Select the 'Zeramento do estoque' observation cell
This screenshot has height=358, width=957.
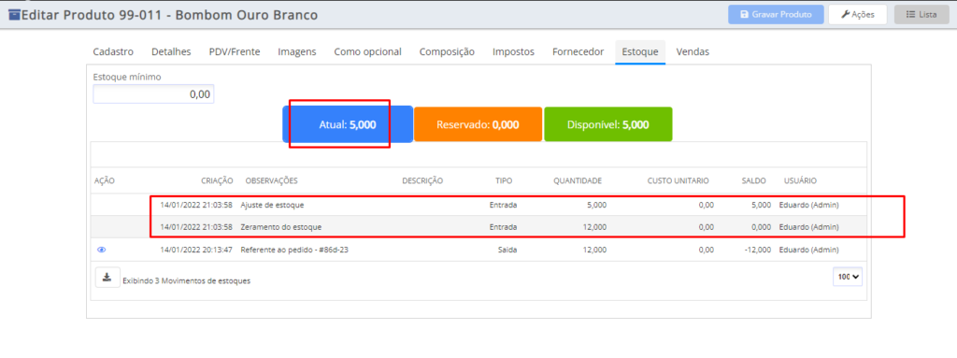point(280,226)
